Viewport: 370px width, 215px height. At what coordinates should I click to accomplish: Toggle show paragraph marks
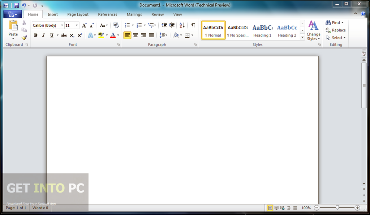point(193,25)
